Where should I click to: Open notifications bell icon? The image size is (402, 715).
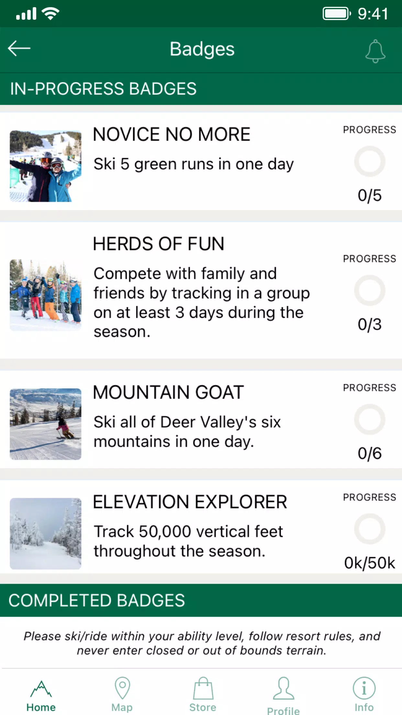click(375, 51)
